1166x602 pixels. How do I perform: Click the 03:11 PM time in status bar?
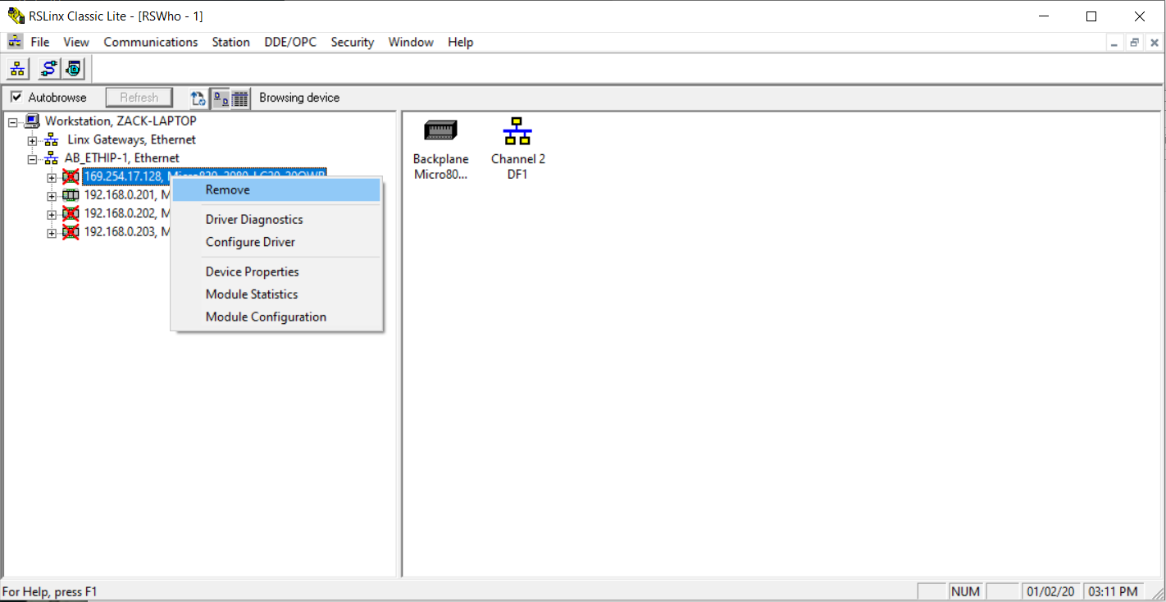click(x=1113, y=591)
